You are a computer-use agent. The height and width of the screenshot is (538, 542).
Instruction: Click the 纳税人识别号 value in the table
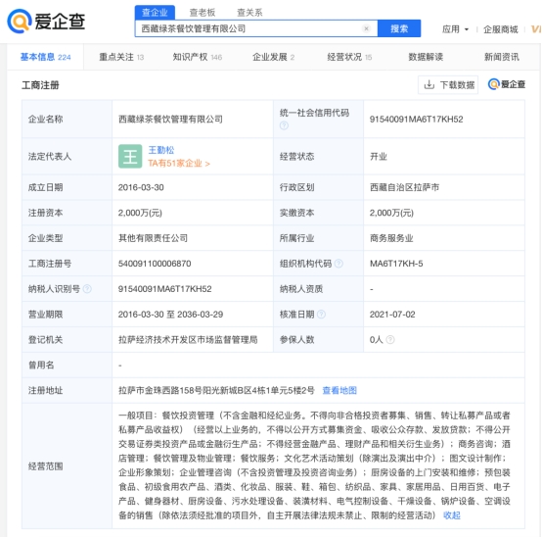tap(165, 289)
